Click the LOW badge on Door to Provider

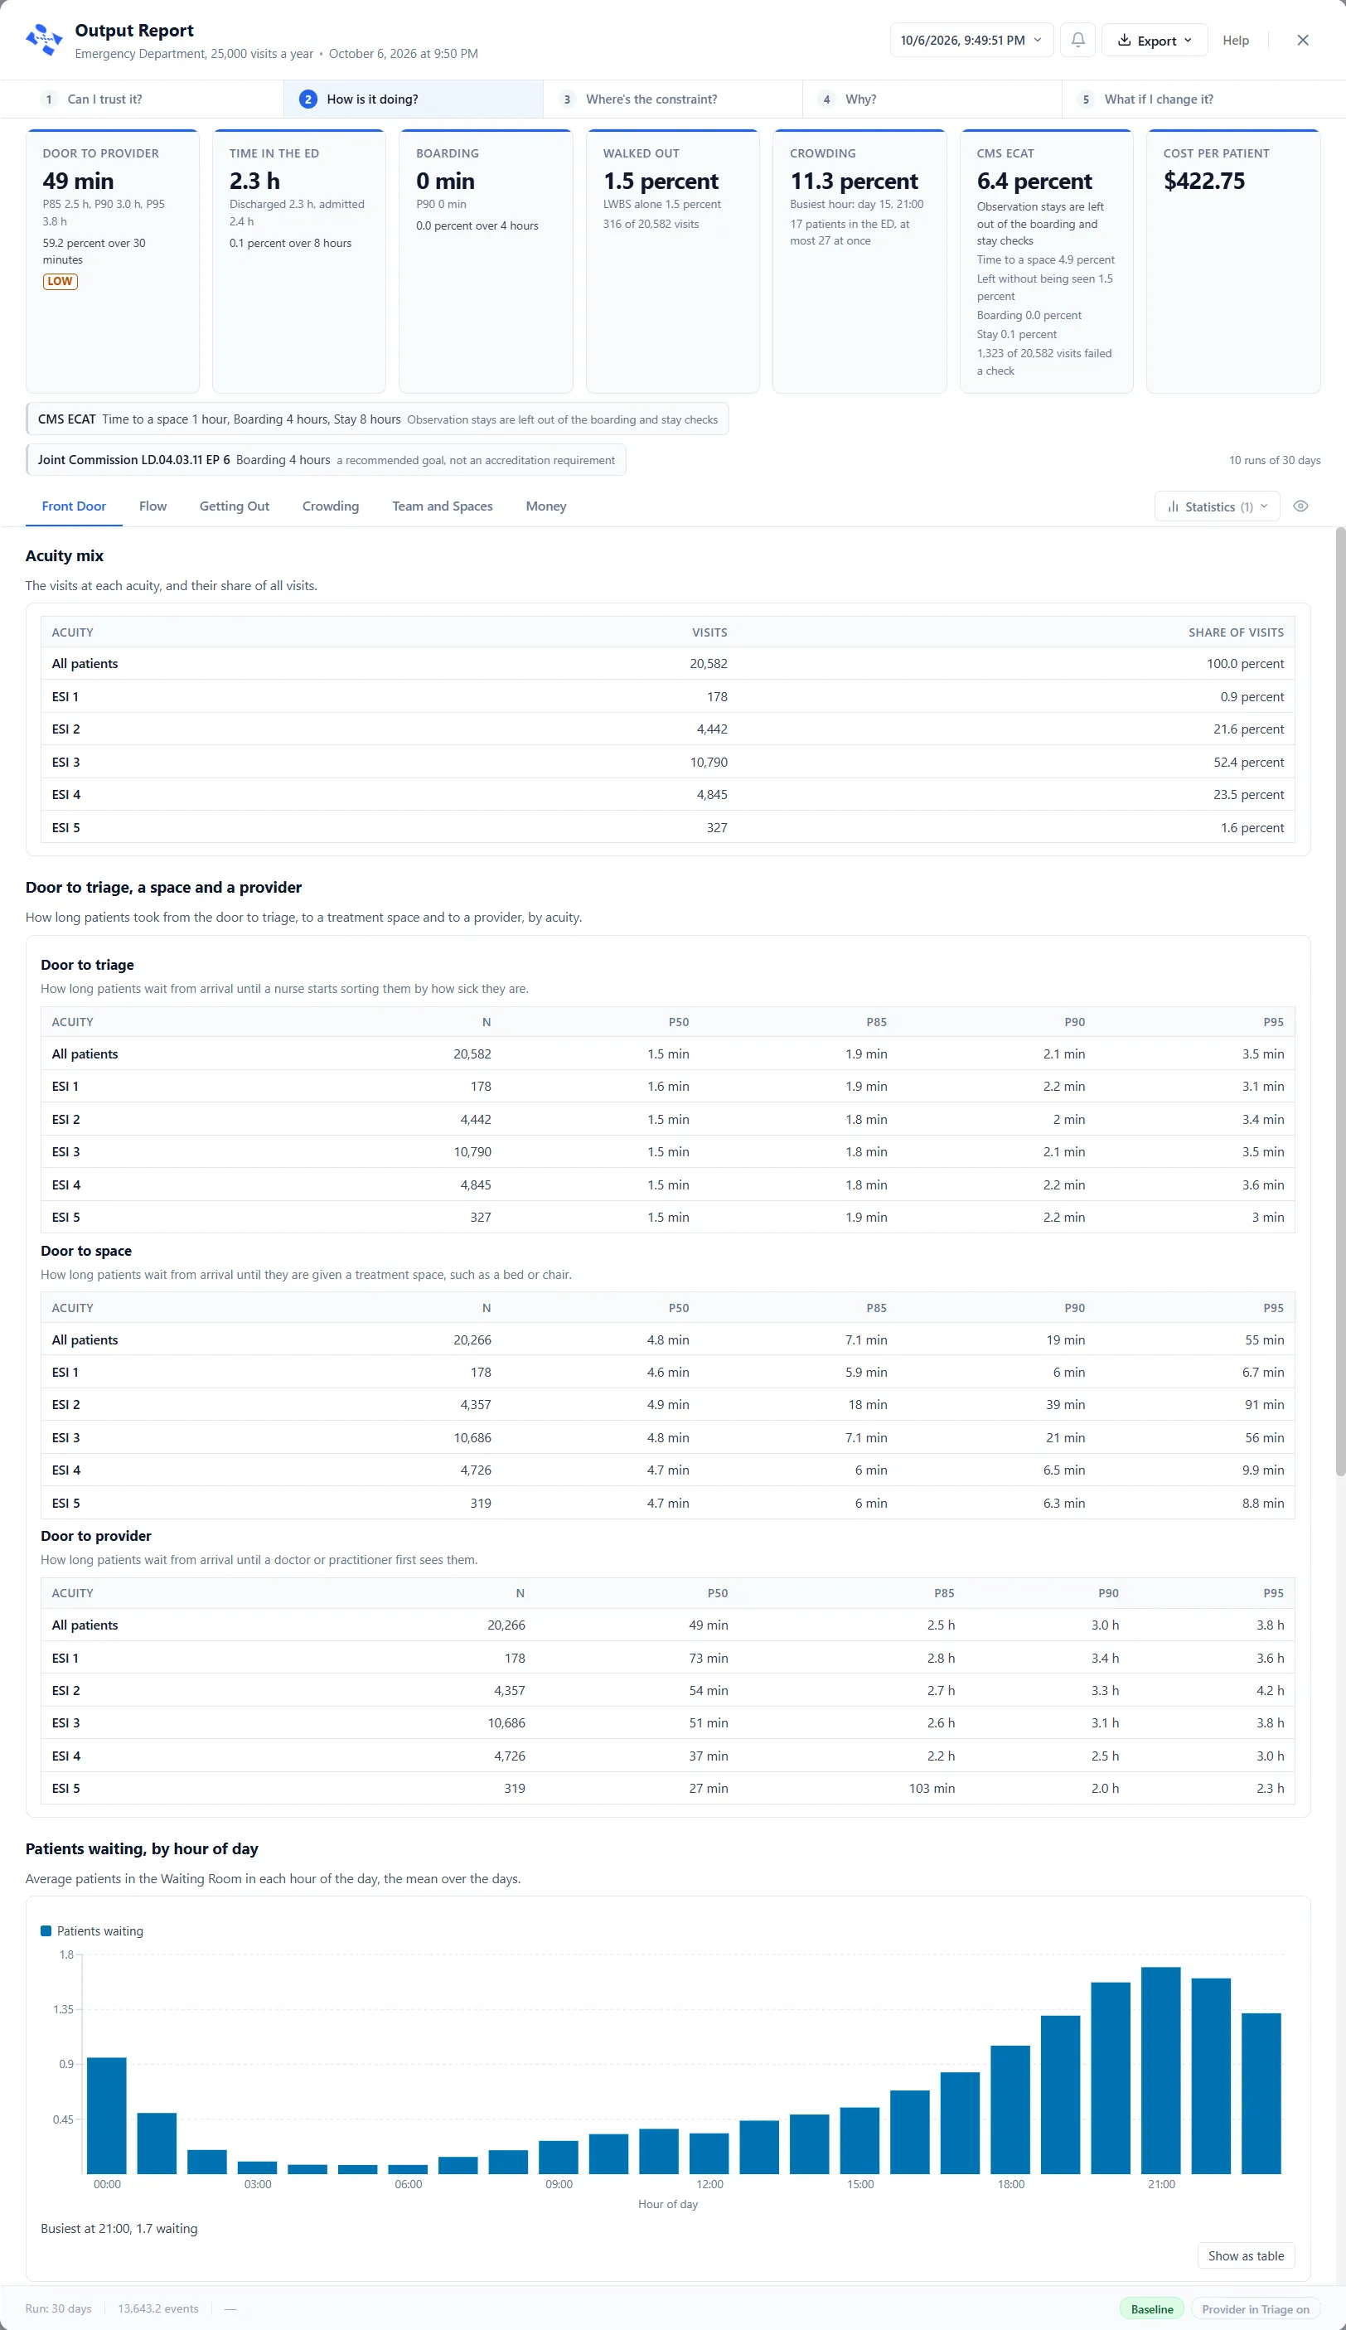coord(60,281)
